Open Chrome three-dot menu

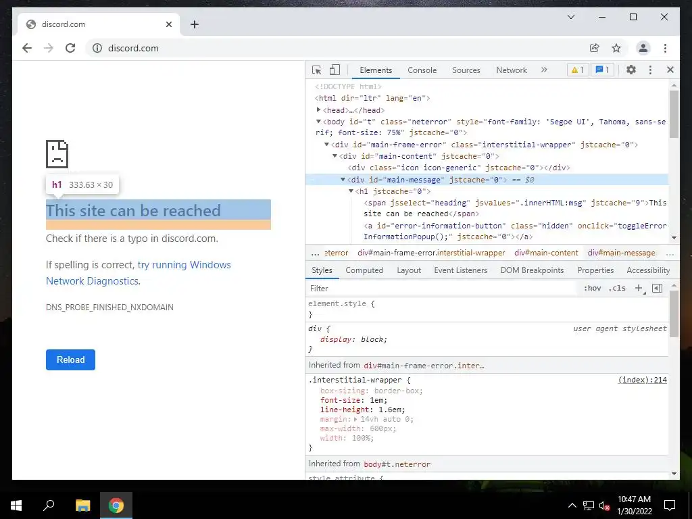pyautogui.click(x=665, y=48)
